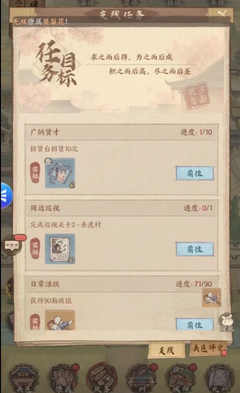Open the chat bubble icon on the left edge

[x=12, y=245]
